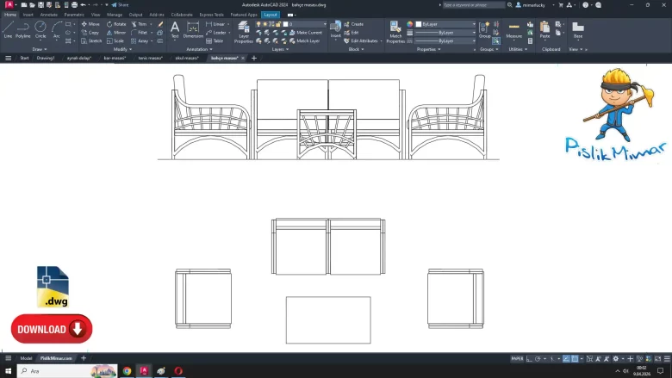
Task: Expand the Draw panel
Action: click(40, 49)
